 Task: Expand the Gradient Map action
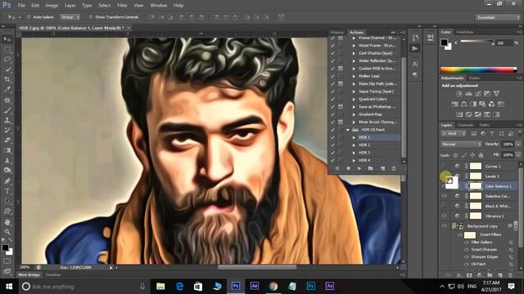tap(354, 114)
